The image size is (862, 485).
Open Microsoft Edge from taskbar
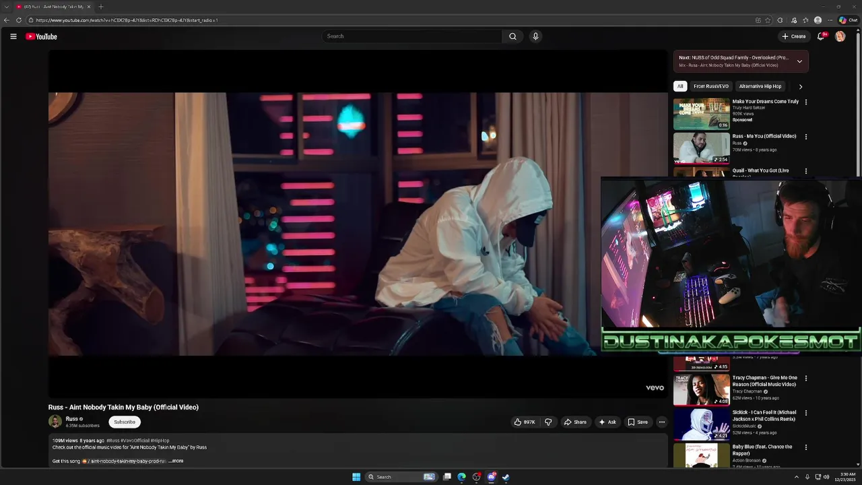[461, 477]
